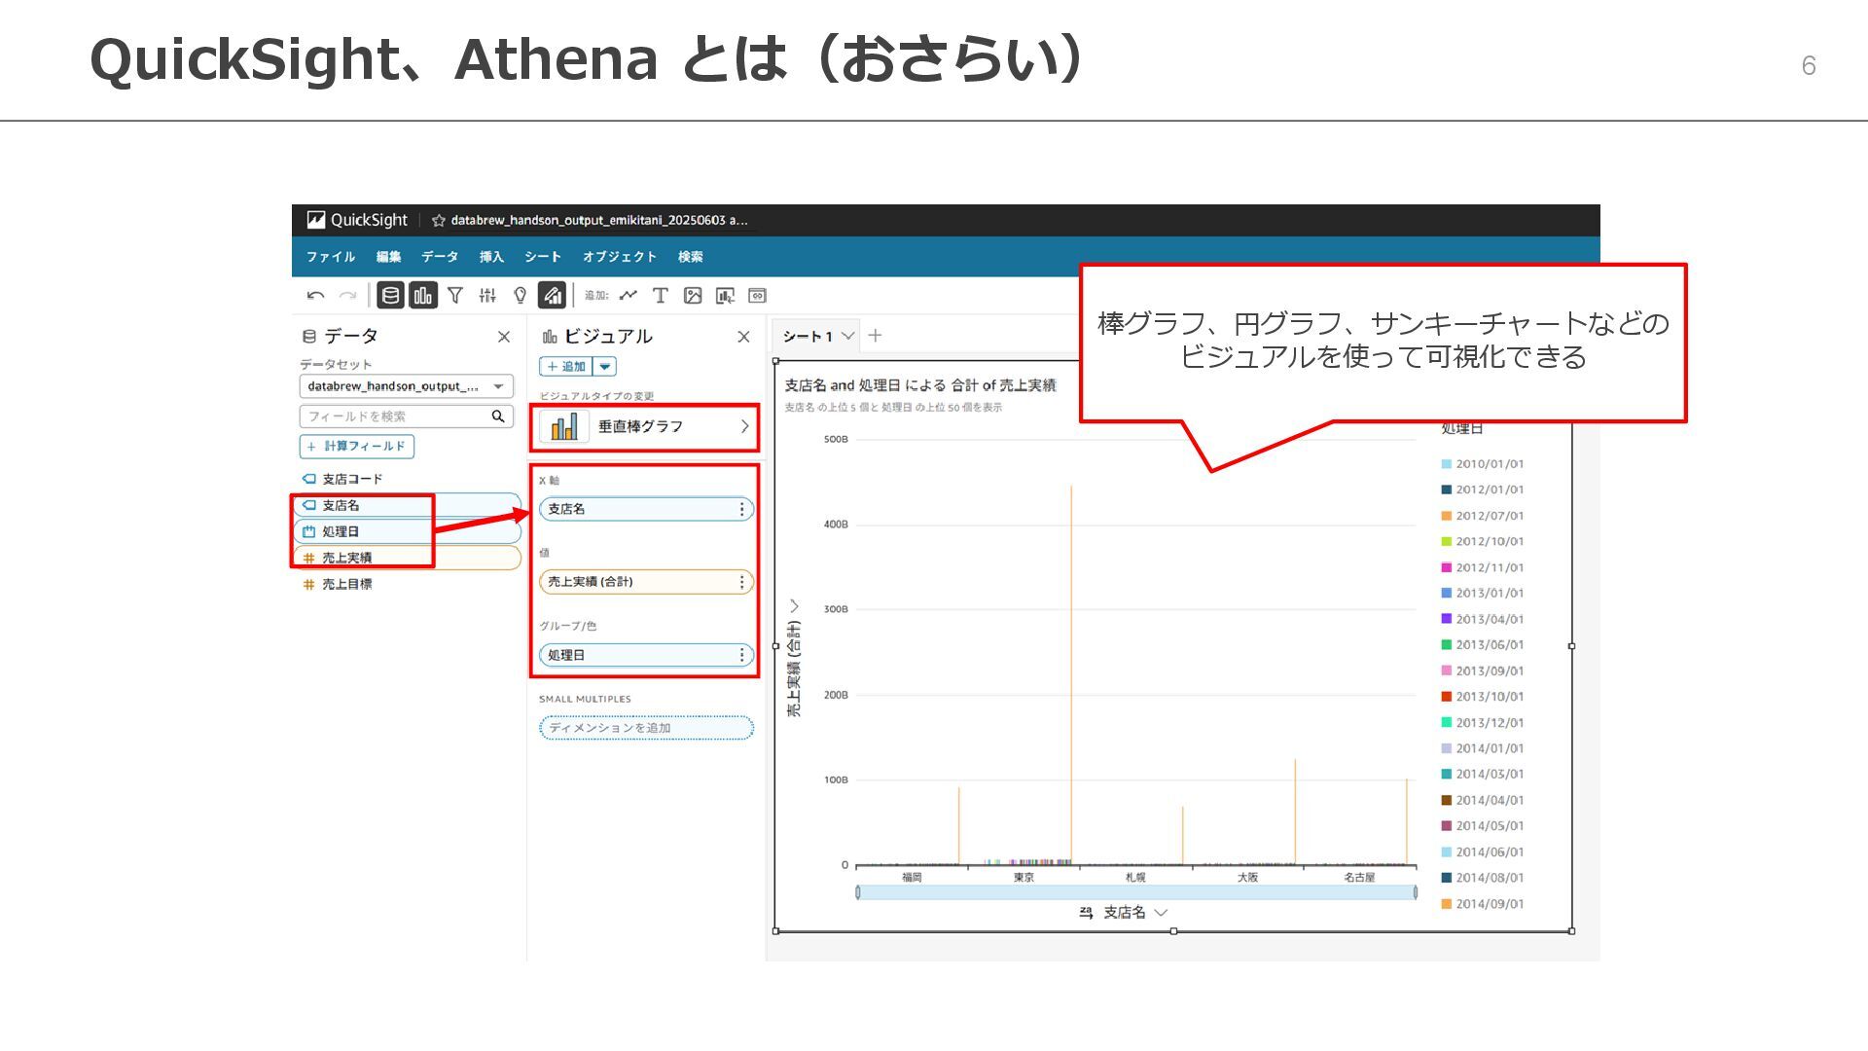Toggle the Visuals pane toolbar icon
This screenshot has width=1868, height=1051.
423,295
